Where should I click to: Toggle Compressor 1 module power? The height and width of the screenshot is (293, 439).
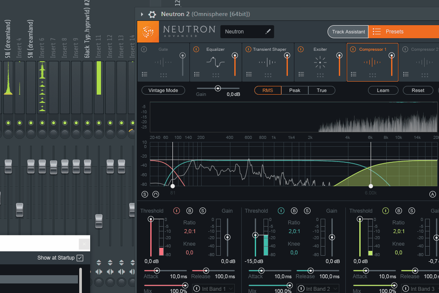tap(353, 49)
